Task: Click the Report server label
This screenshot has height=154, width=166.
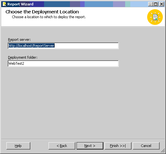Action: [19, 40]
